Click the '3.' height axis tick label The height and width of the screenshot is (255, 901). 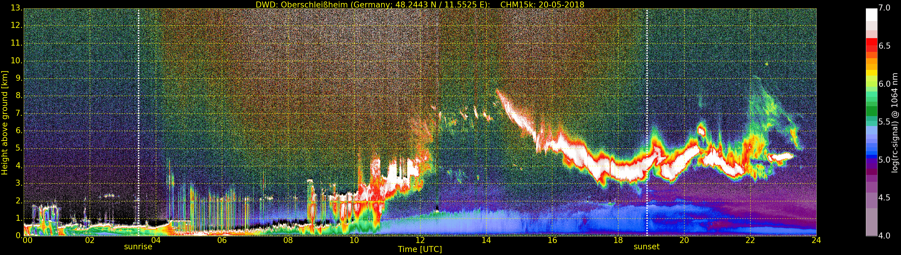pyautogui.click(x=19, y=183)
